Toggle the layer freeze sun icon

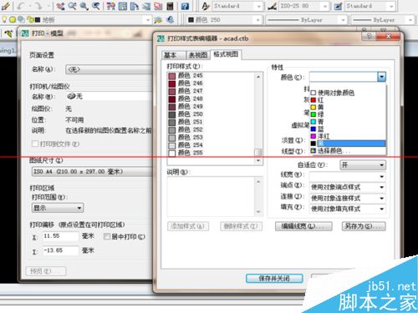click(13, 19)
